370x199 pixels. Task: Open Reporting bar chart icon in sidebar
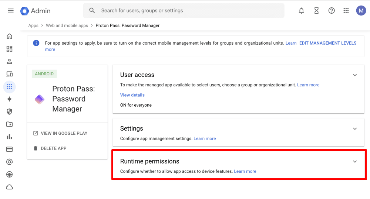point(10,137)
